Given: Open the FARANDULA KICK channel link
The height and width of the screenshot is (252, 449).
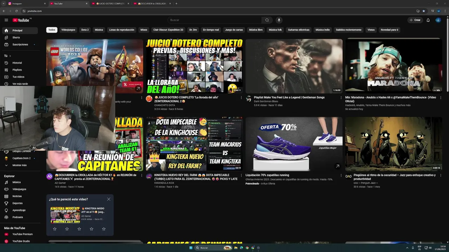Looking at the screenshot, I should pyautogui.click(x=164, y=183).
